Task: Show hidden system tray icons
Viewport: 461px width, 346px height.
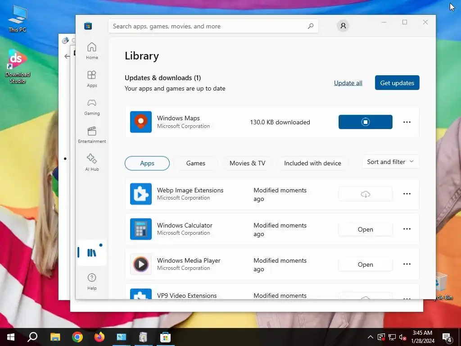Action: [x=371, y=337]
